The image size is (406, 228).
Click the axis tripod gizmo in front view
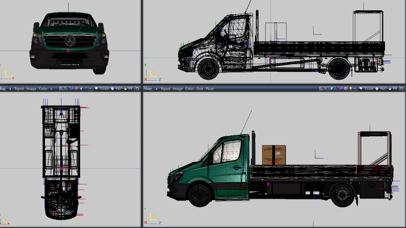[7, 73]
